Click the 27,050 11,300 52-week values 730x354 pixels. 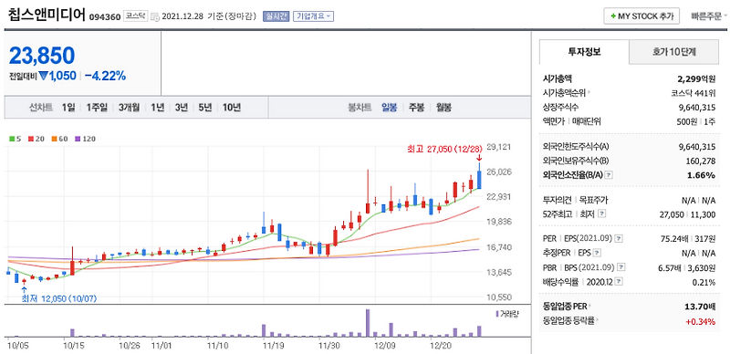(686, 213)
